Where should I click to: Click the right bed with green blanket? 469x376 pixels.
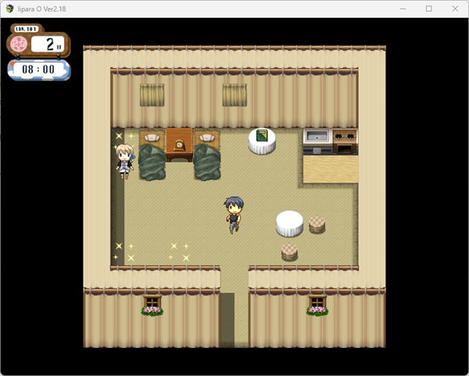(206, 156)
